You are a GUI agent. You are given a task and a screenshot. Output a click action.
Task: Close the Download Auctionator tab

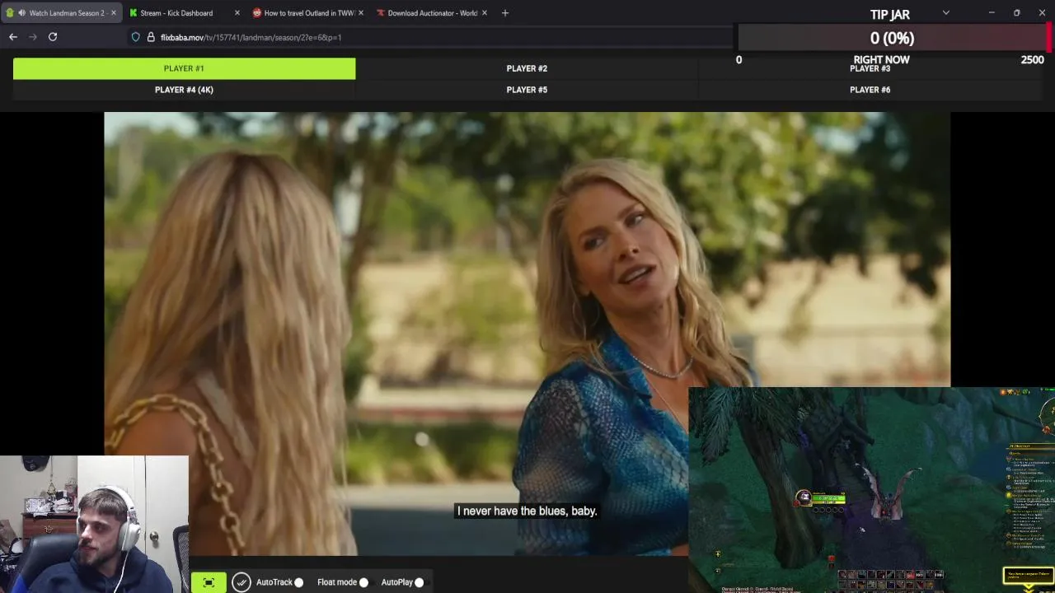point(485,13)
